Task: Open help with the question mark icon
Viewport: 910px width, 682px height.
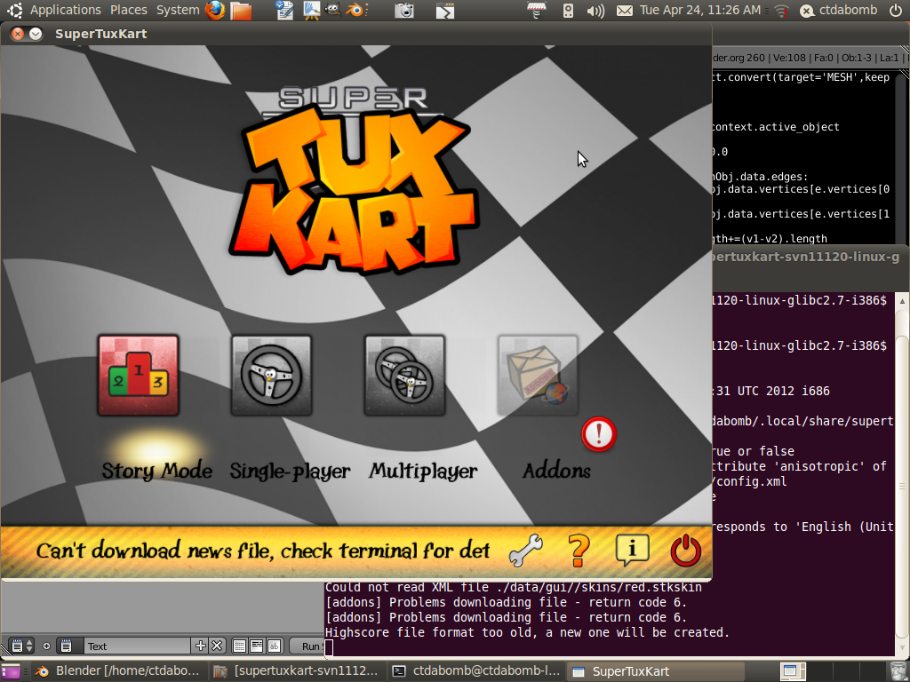Action: [x=579, y=551]
